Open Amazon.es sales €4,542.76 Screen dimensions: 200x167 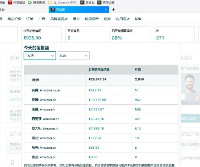[96, 119]
